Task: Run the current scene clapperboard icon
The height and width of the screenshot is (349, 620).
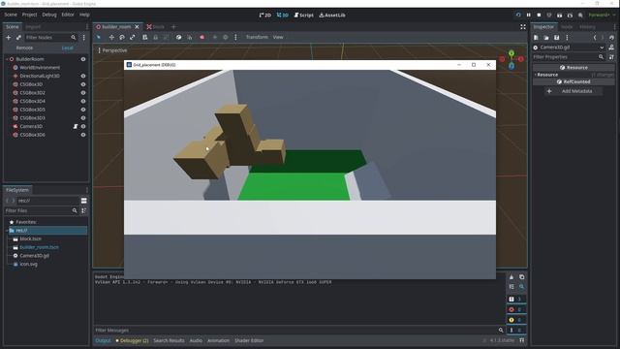Action: 559,16
